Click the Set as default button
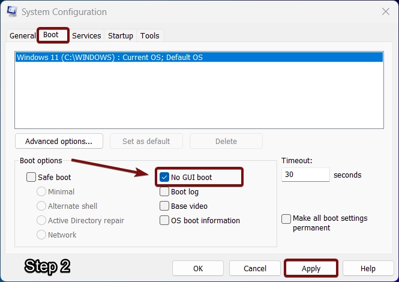 [146, 141]
